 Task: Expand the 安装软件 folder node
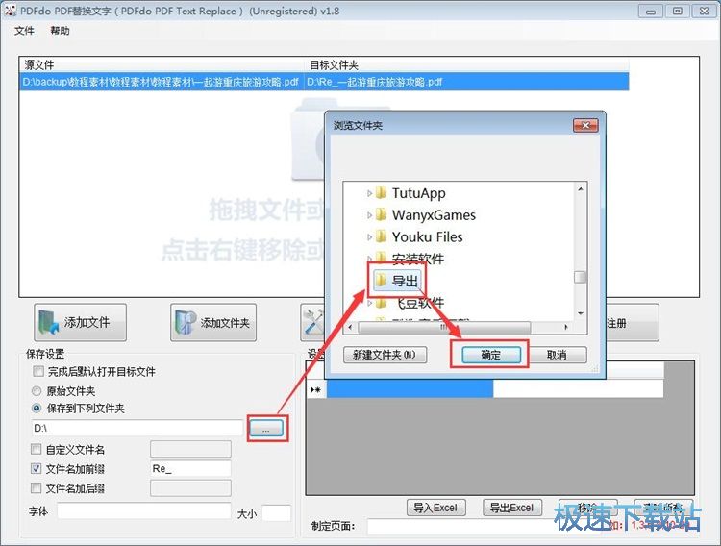pos(369,258)
